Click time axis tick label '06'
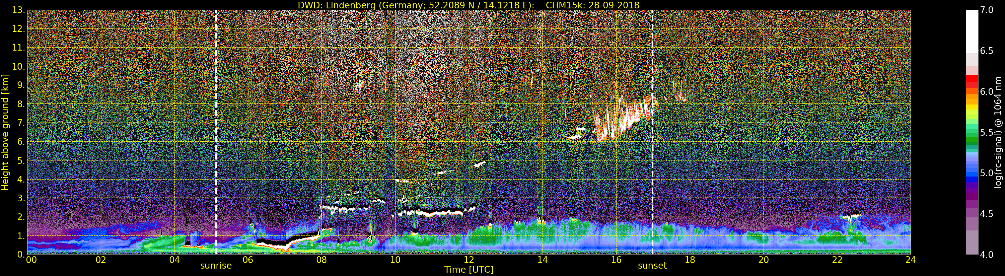 248,260
